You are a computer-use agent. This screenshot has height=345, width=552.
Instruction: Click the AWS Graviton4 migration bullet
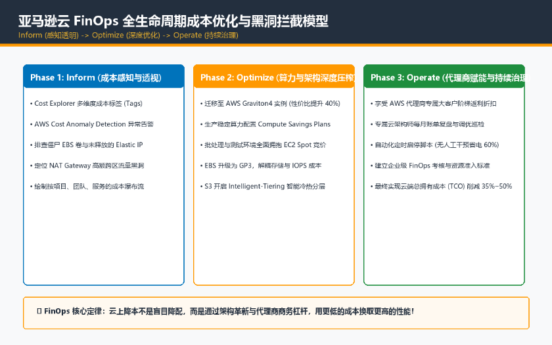270,104
